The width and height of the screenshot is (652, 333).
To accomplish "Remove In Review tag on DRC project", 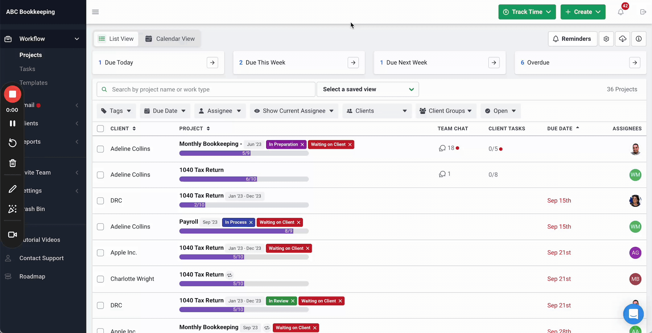I will [x=293, y=301].
